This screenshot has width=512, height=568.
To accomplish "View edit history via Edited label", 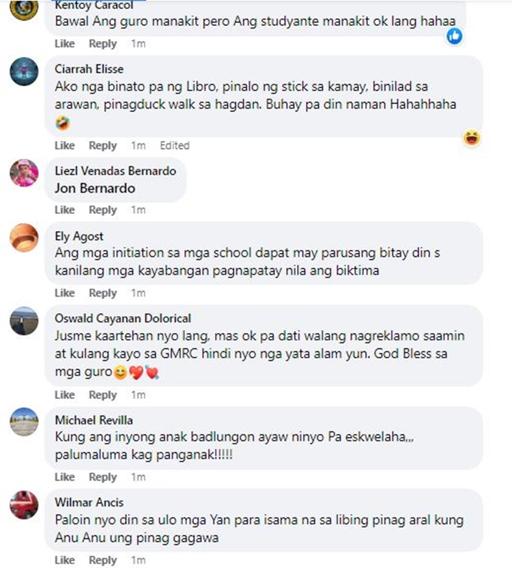I will click(x=175, y=146).
